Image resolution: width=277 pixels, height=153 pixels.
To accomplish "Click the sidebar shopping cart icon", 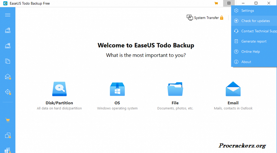I will click(7, 120).
